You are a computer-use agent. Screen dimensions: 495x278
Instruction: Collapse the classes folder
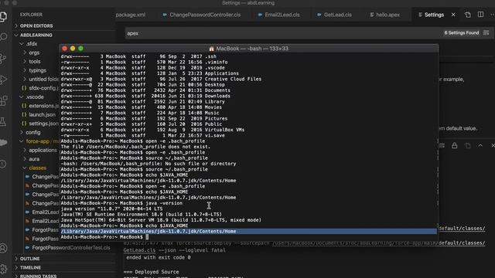click(37, 168)
